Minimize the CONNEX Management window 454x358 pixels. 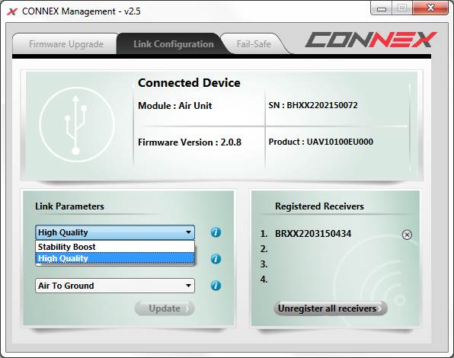pyautogui.click(x=382, y=8)
